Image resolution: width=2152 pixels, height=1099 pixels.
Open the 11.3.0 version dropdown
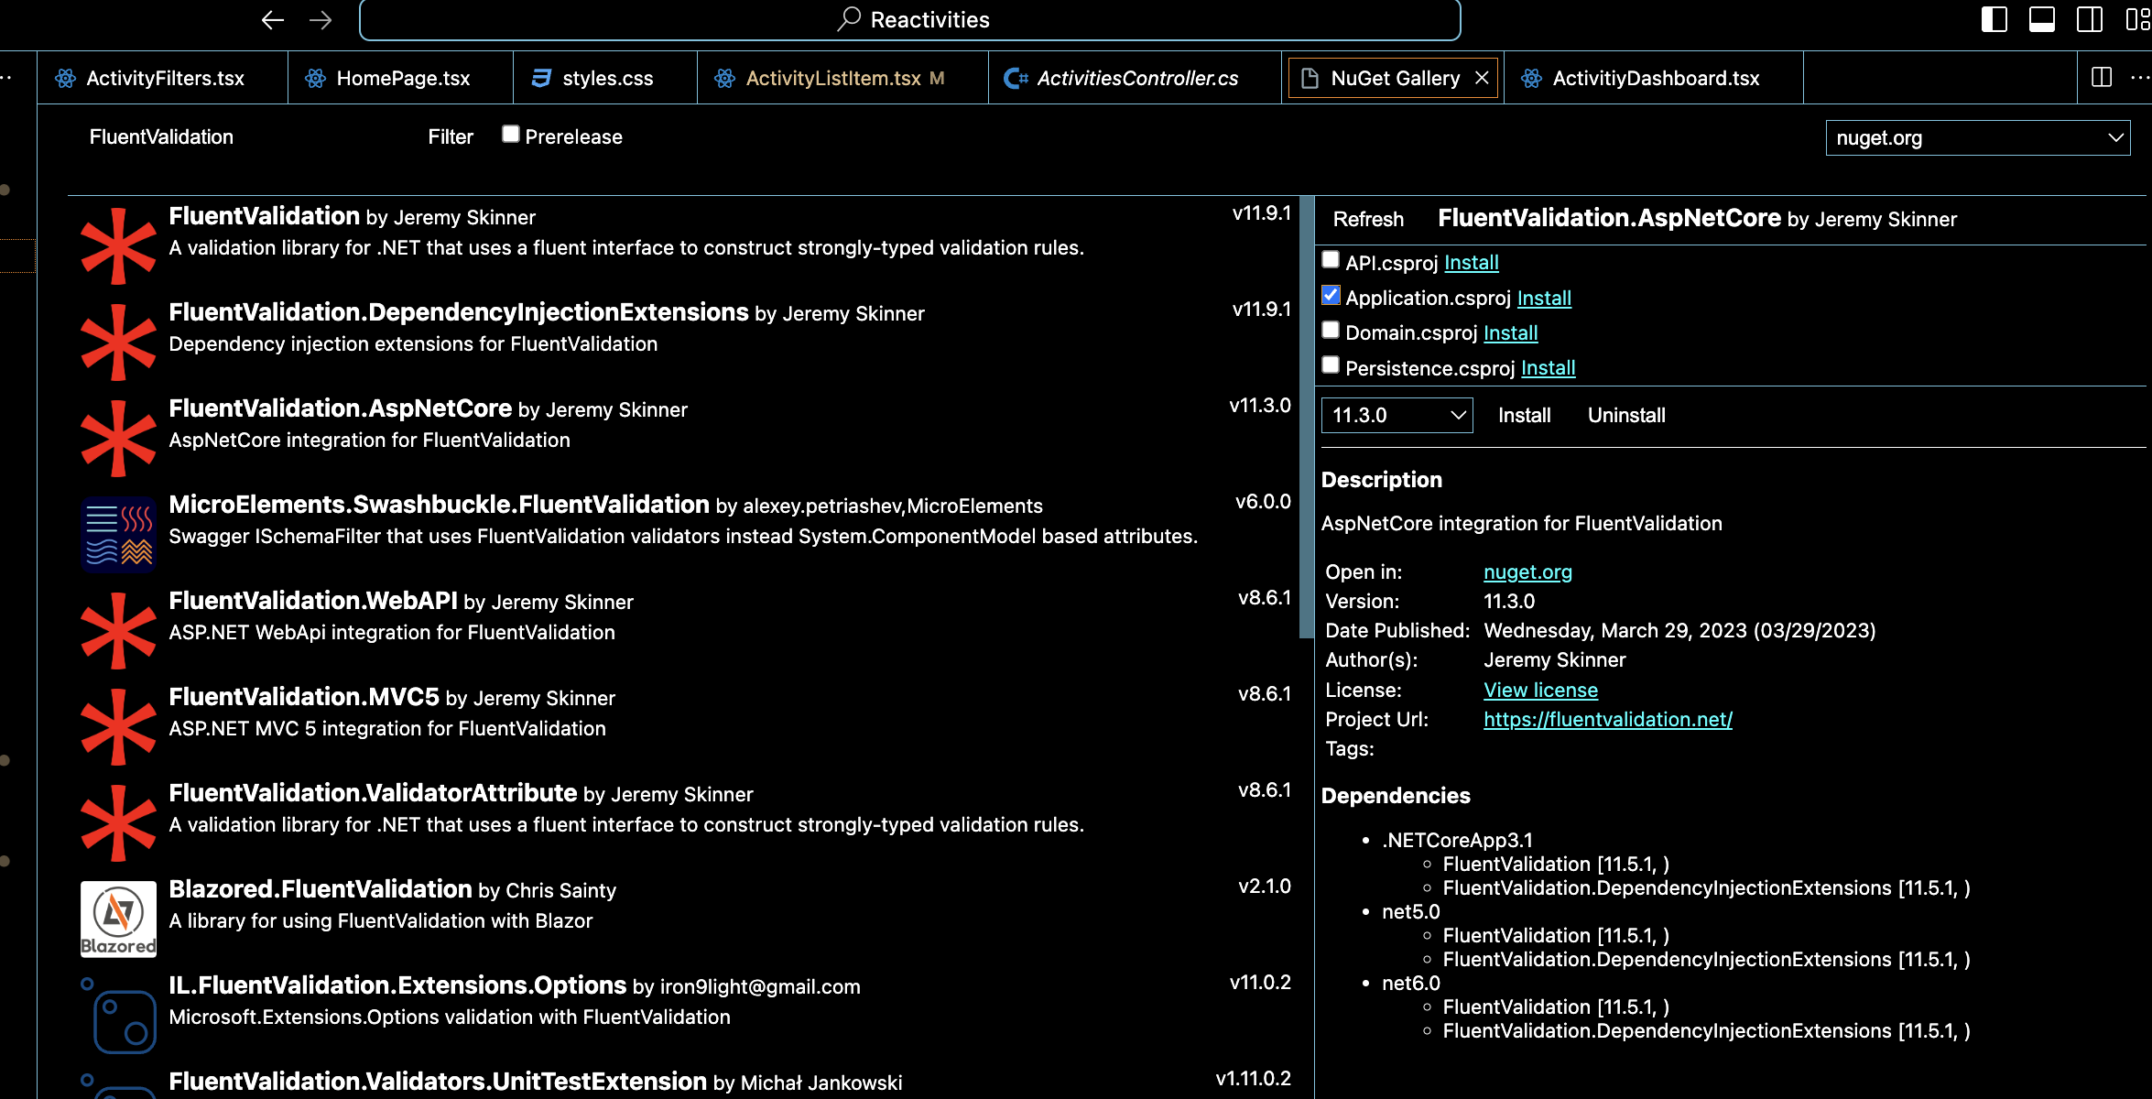coord(1397,415)
